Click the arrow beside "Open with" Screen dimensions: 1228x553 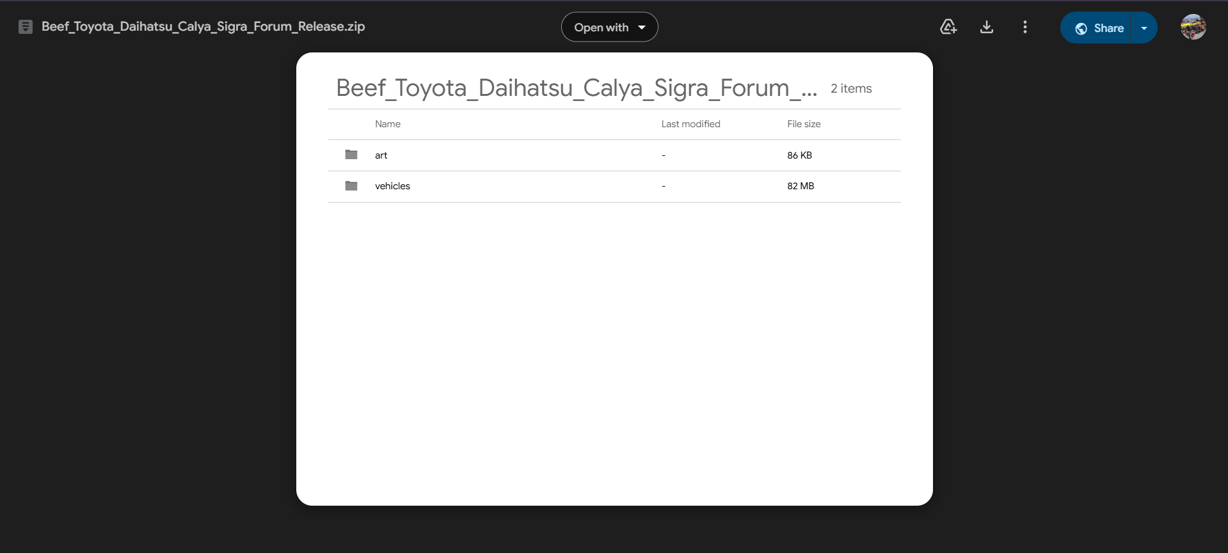(642, 27)
